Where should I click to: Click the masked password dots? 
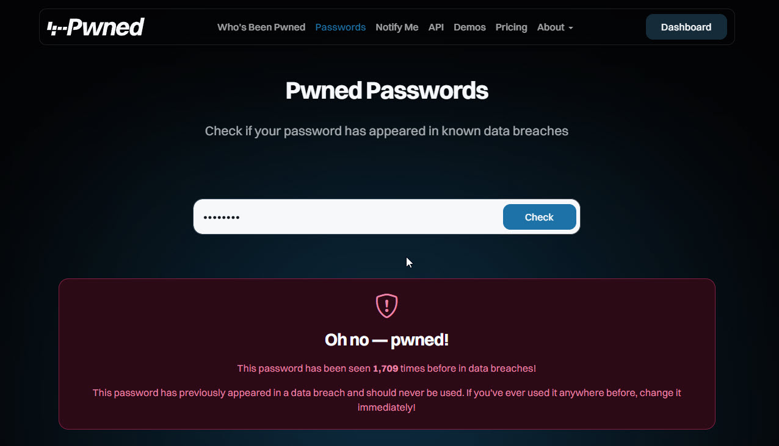[221, 218]
